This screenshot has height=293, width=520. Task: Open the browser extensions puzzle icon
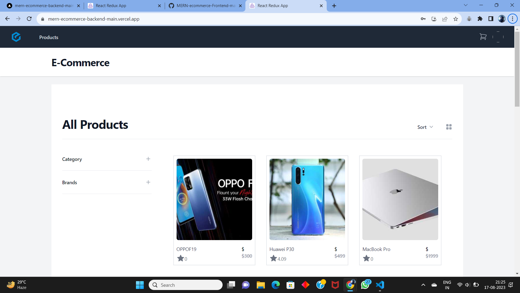pyautogui.click(x=480, y=19)
